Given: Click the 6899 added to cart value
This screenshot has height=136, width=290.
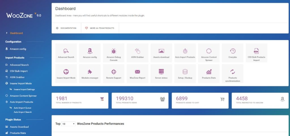Looking at the screenshot, I should (x=182, y=98).
